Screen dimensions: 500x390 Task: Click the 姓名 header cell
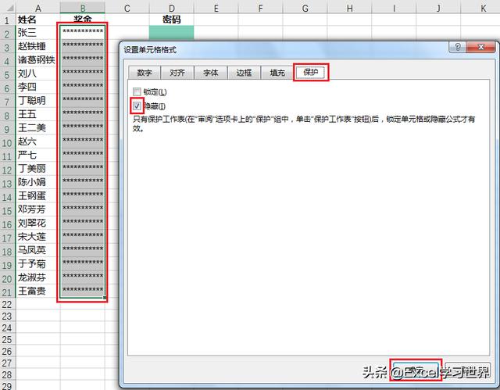click(38, 20)
